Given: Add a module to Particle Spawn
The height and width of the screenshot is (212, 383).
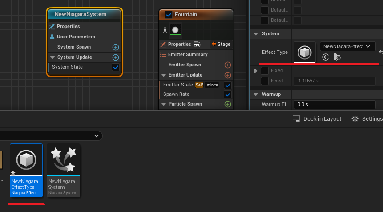Looking at the screenshot, I should (228, 104).
